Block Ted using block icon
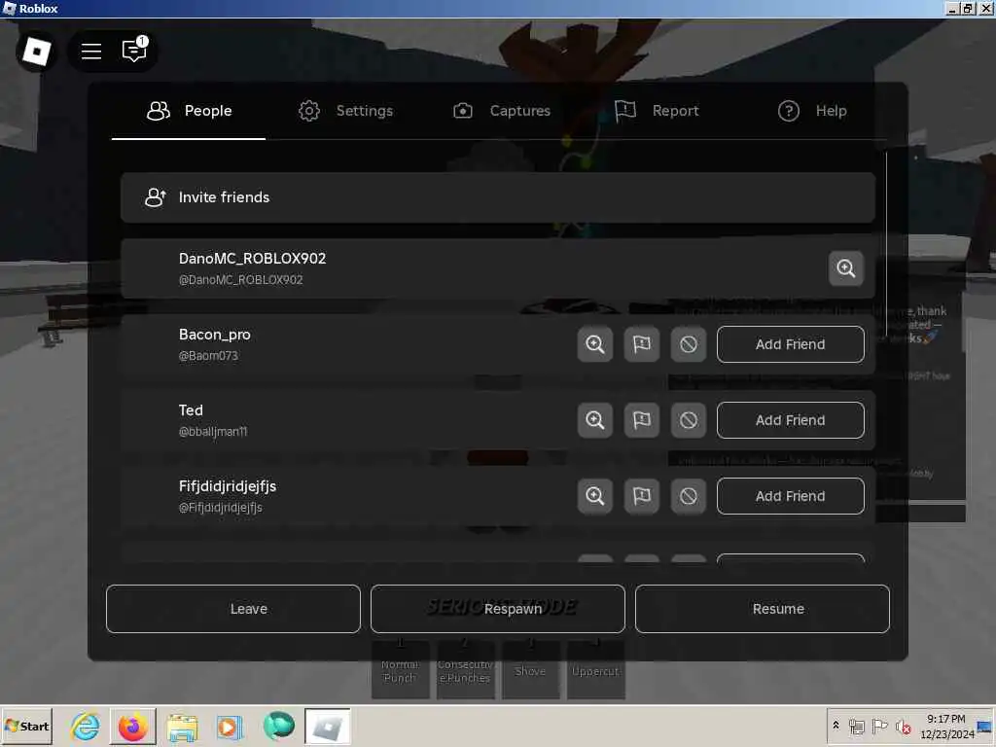The image size is (996, 747). tap(689, 420)
